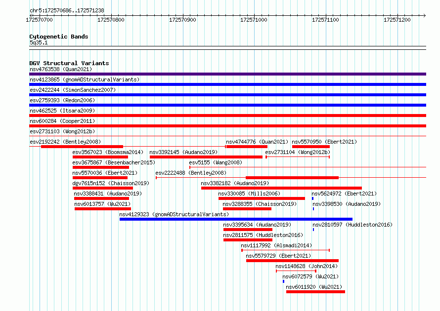Open nsv3388431 (Audano2019) variant
This screenshot has width=440, height=311.
coord(108,194)
